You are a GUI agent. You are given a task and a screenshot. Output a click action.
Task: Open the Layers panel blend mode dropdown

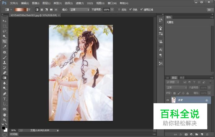point(176,87)
